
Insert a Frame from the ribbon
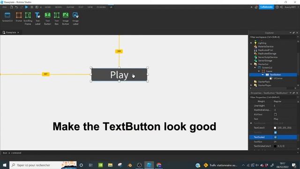[x=19, y=17]
